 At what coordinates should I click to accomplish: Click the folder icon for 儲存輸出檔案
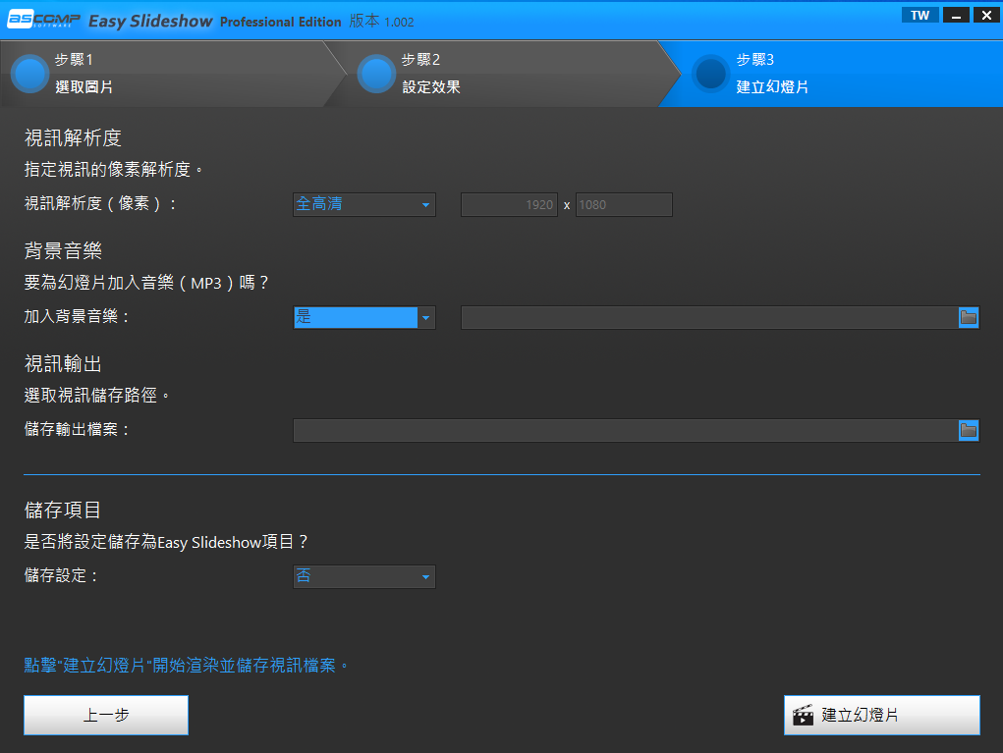pyautogui.click(x=969, y=431)
